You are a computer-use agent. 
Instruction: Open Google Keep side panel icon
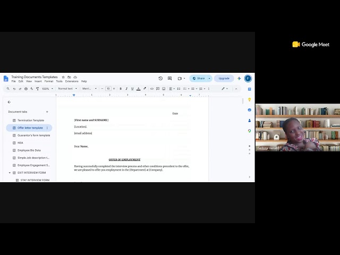tap(249, 99)
